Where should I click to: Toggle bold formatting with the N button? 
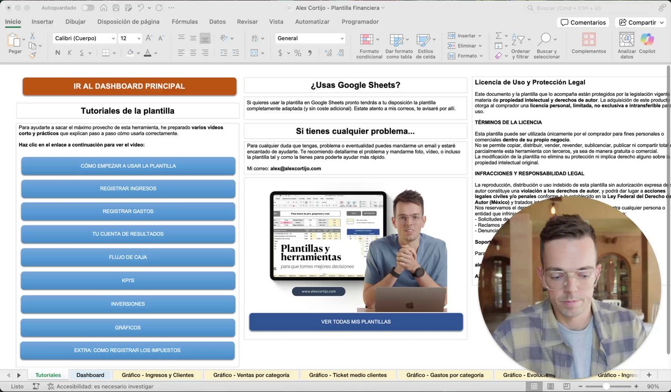point(58,53)
